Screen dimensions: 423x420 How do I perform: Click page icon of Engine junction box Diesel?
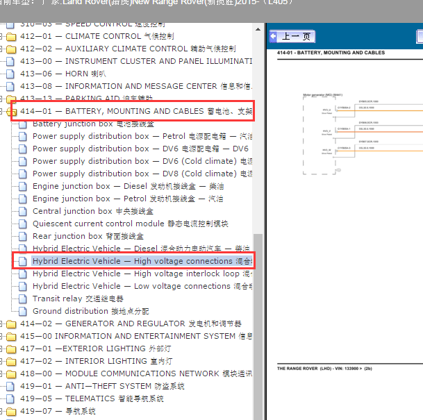[23, 186]
